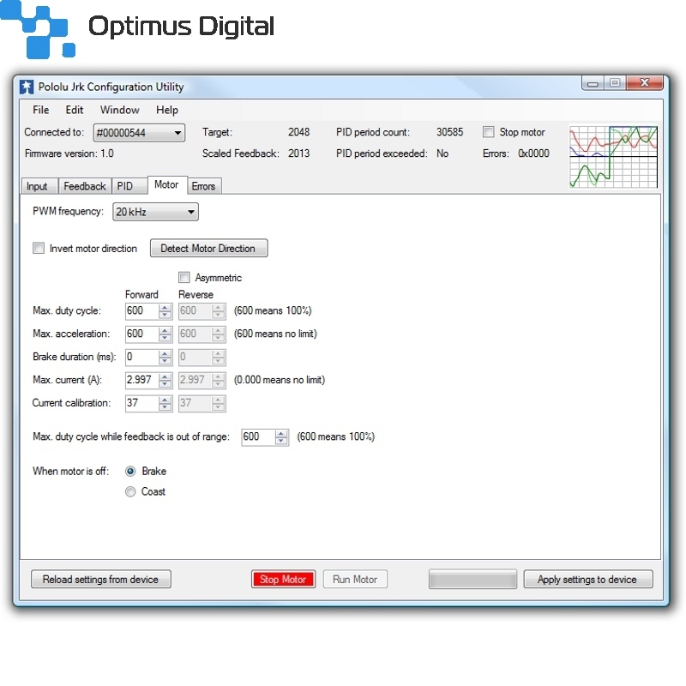Screen dimensions: 686x686
Task: Select the Brake radio option
Action: (x=130, y=471)
